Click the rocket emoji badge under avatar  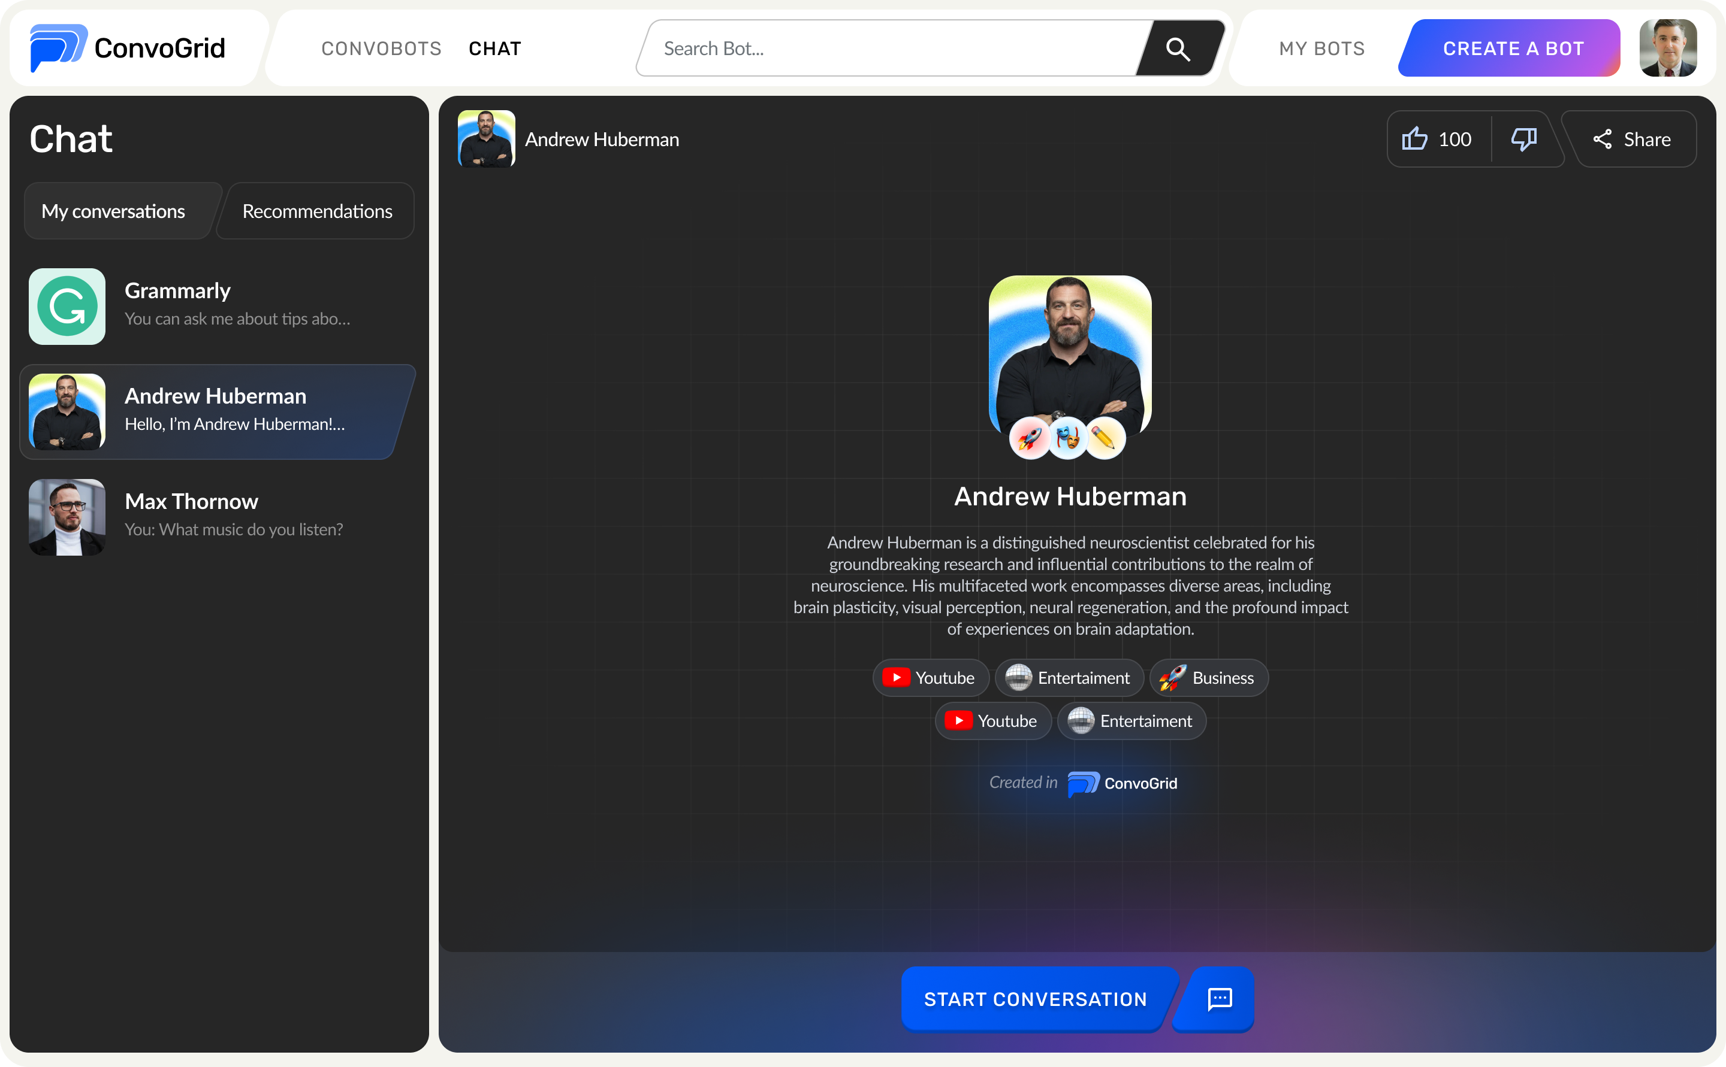1030,439
